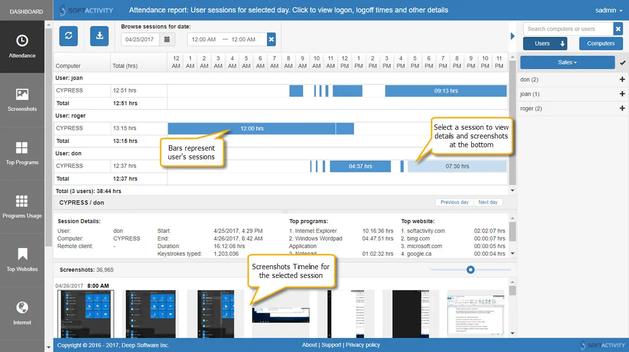Open the Top Websites sidebar section
The image size is (629, 352).
(22, 260)
